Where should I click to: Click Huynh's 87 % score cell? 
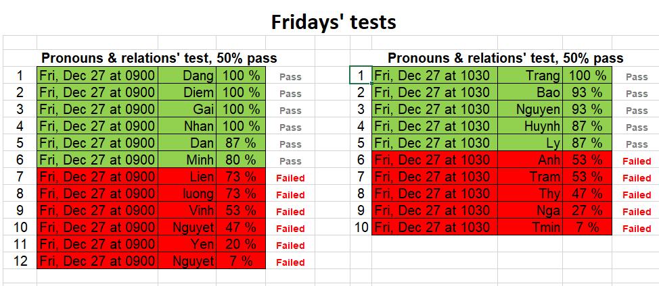(587, 125)
